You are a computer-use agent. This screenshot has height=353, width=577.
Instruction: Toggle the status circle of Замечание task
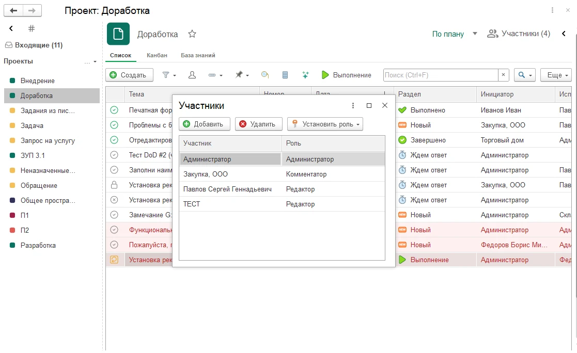pyautogui.click(x=114, y=215)
